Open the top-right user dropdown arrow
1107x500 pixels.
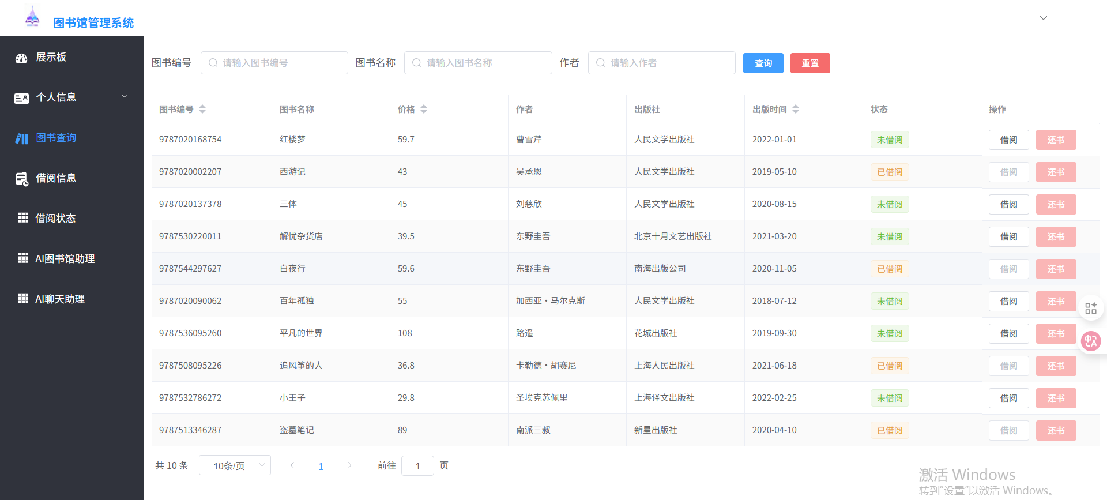pos(1043,18)
